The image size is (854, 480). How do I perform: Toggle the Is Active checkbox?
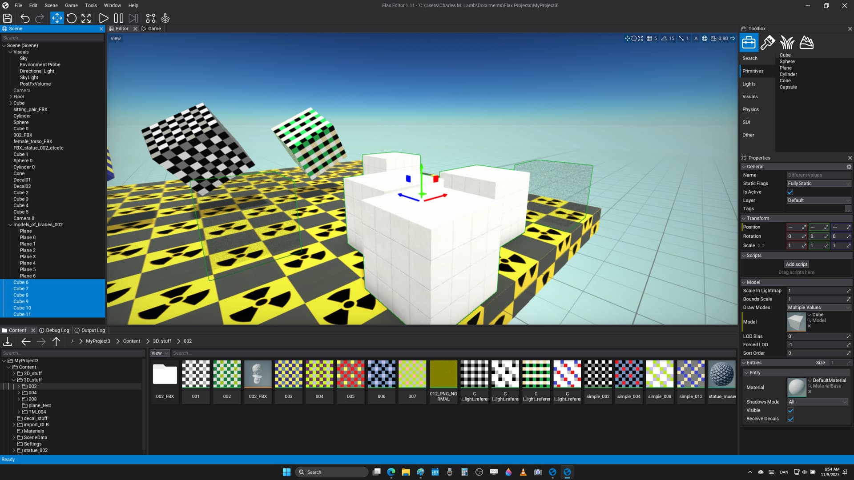click(x=790, y=192)
